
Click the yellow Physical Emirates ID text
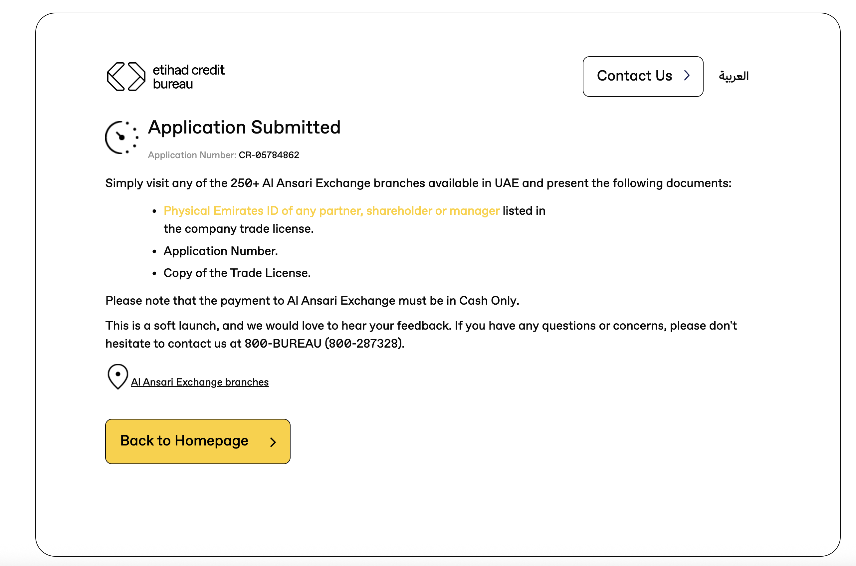point(331,211)
